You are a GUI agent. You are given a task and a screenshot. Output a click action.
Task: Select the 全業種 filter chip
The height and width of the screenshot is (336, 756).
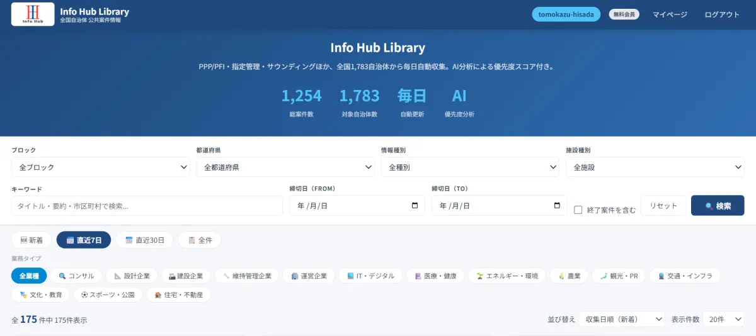coord(29,276)
